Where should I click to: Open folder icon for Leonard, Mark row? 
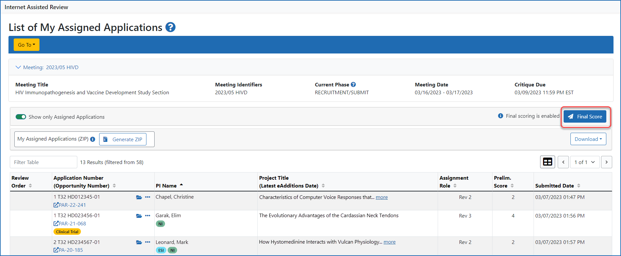(x=139, y=242)
